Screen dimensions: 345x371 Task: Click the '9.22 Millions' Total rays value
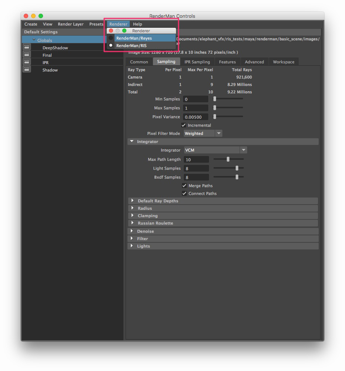[x=239, y=92]
